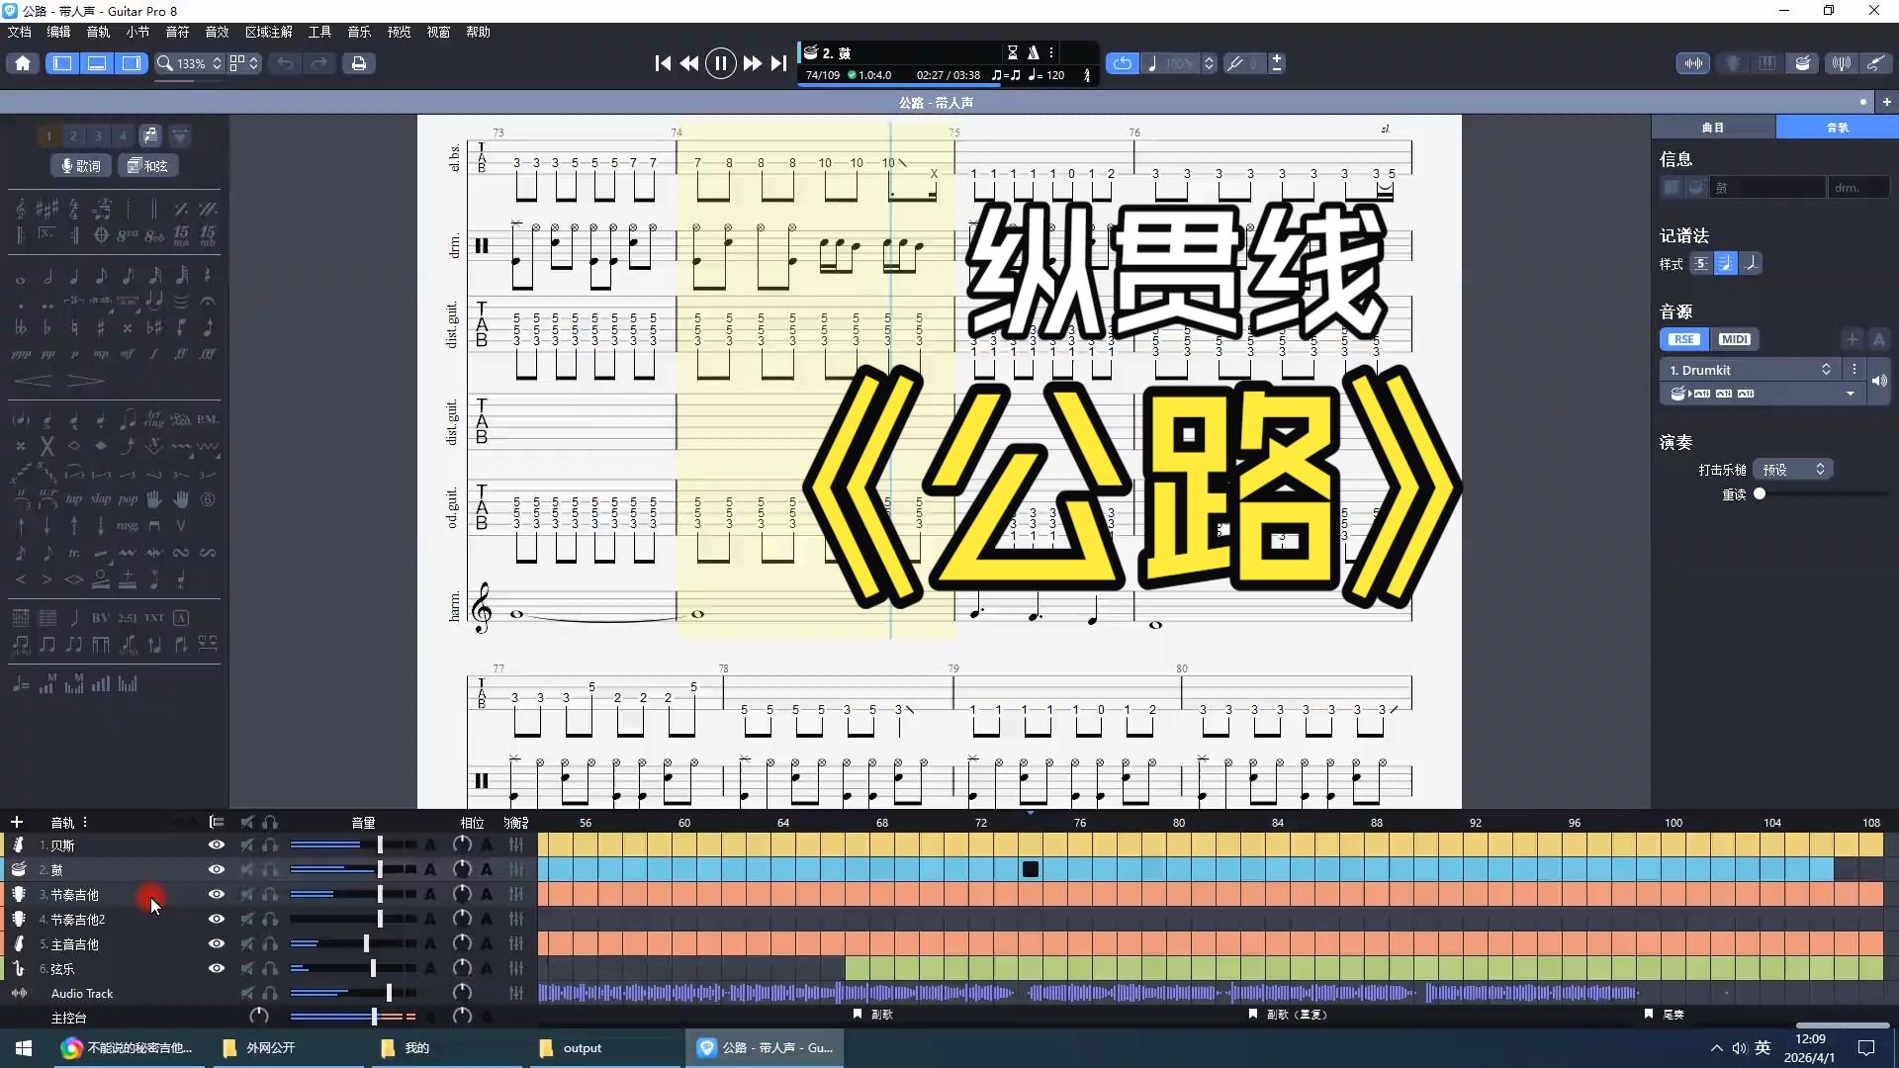Open the 工具 menu
The image size is (1899, 1068).
tap(320, 32)
